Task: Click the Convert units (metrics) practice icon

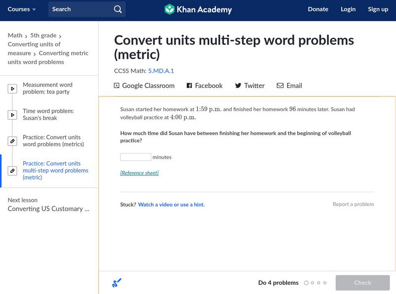Action: pyautogui.click(x=12, y=141)
